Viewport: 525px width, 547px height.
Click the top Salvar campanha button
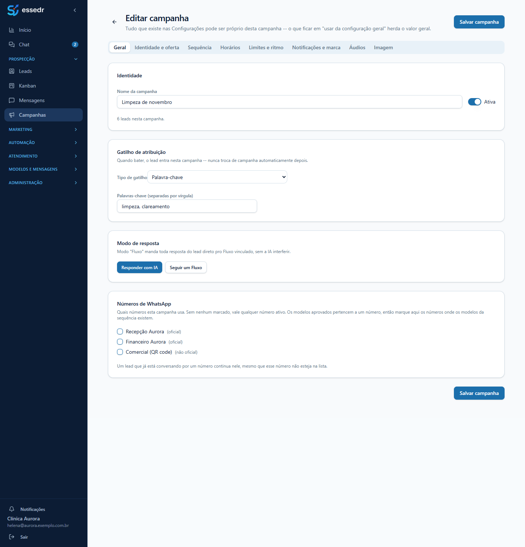pyautogui.click(x=479, y=22)
